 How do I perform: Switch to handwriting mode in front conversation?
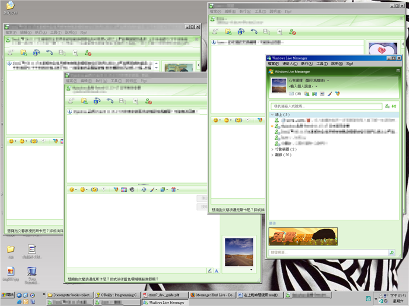[x=210, y=270]
